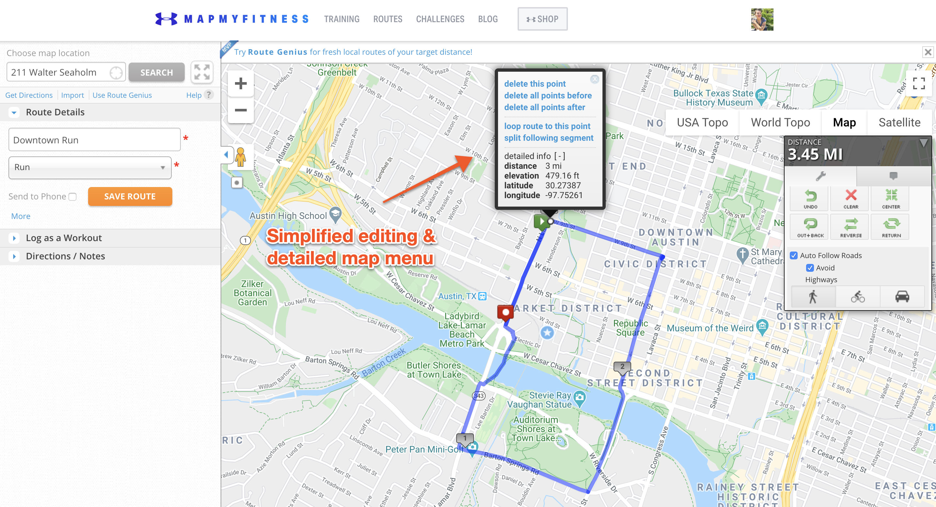Click the red route end marker
The image size is (936, 507).
click(505, 312)
